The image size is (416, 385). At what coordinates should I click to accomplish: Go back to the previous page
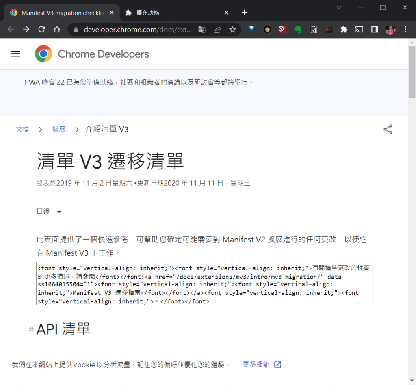tap(11, 29)
